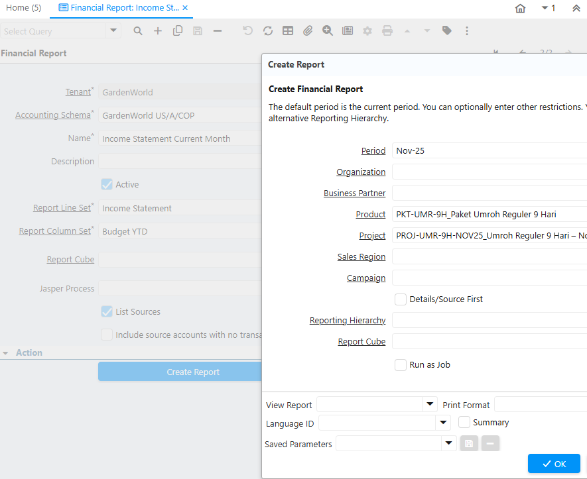Viewport: 587px width, 479px height.
Task: Expand the Language ID dropdown
Action: [x=443, y=423]
